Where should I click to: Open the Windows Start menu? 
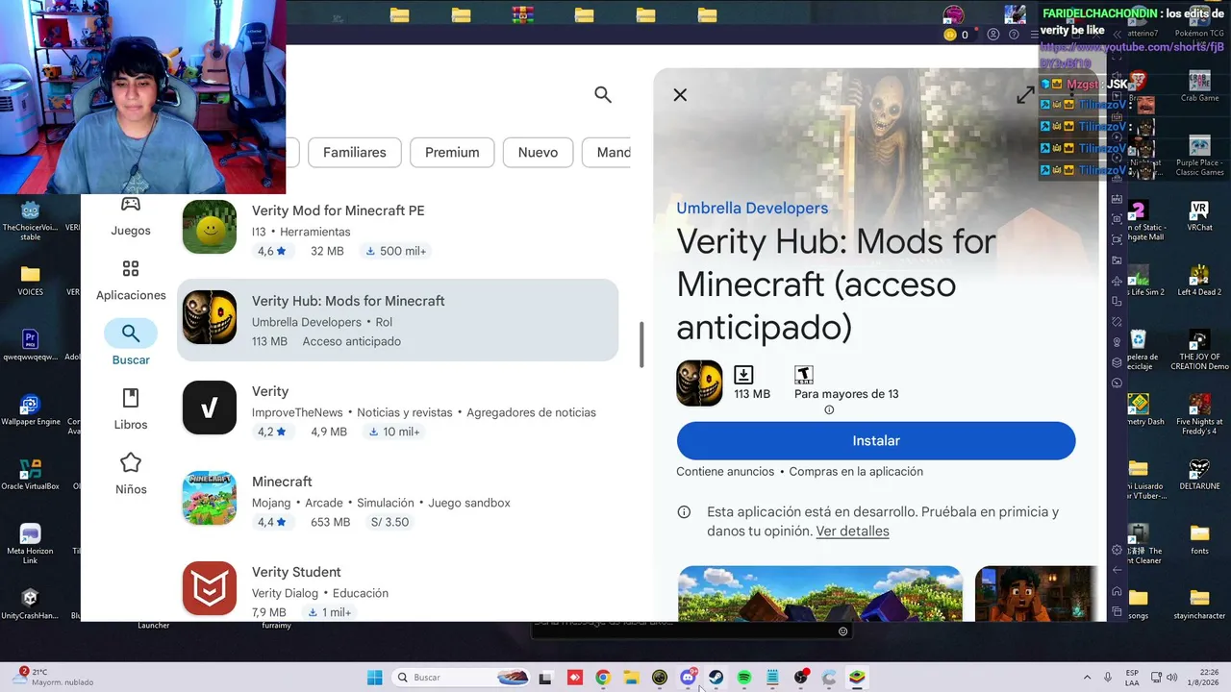pyautogui.click(x=374, y=678)
